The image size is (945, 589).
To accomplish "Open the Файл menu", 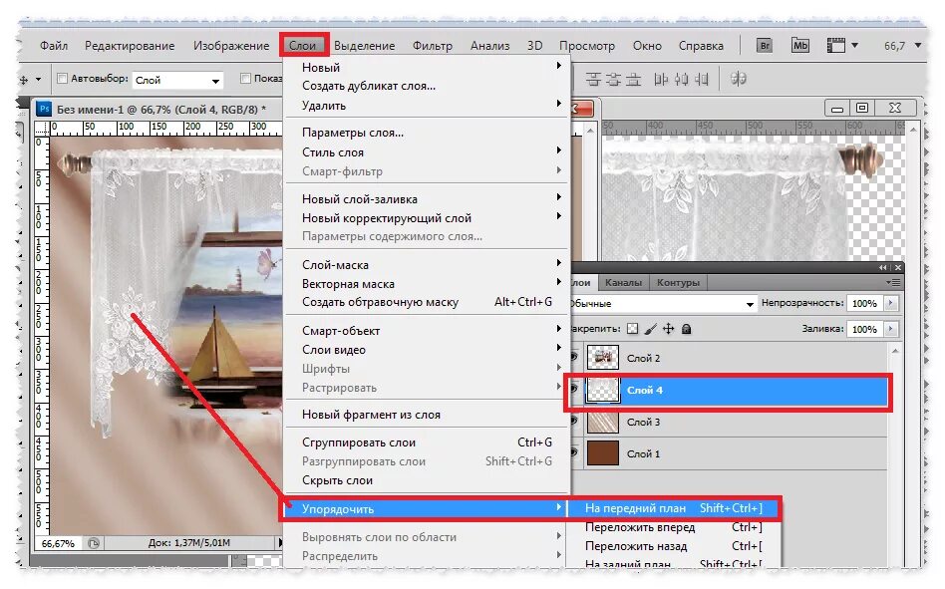I will point(54,46).
